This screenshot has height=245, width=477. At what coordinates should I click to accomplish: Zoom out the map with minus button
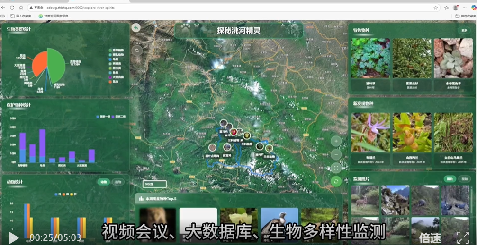(336, 154)
